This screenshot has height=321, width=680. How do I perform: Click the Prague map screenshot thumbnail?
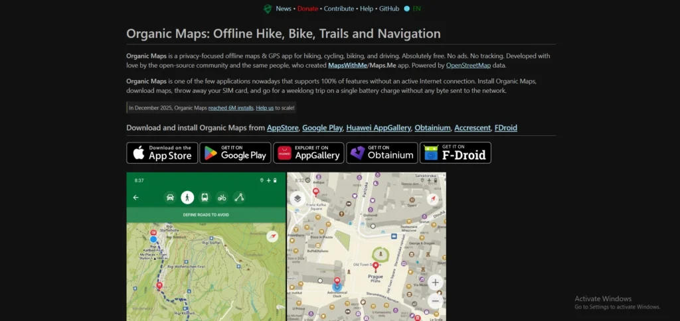[367, 247]
